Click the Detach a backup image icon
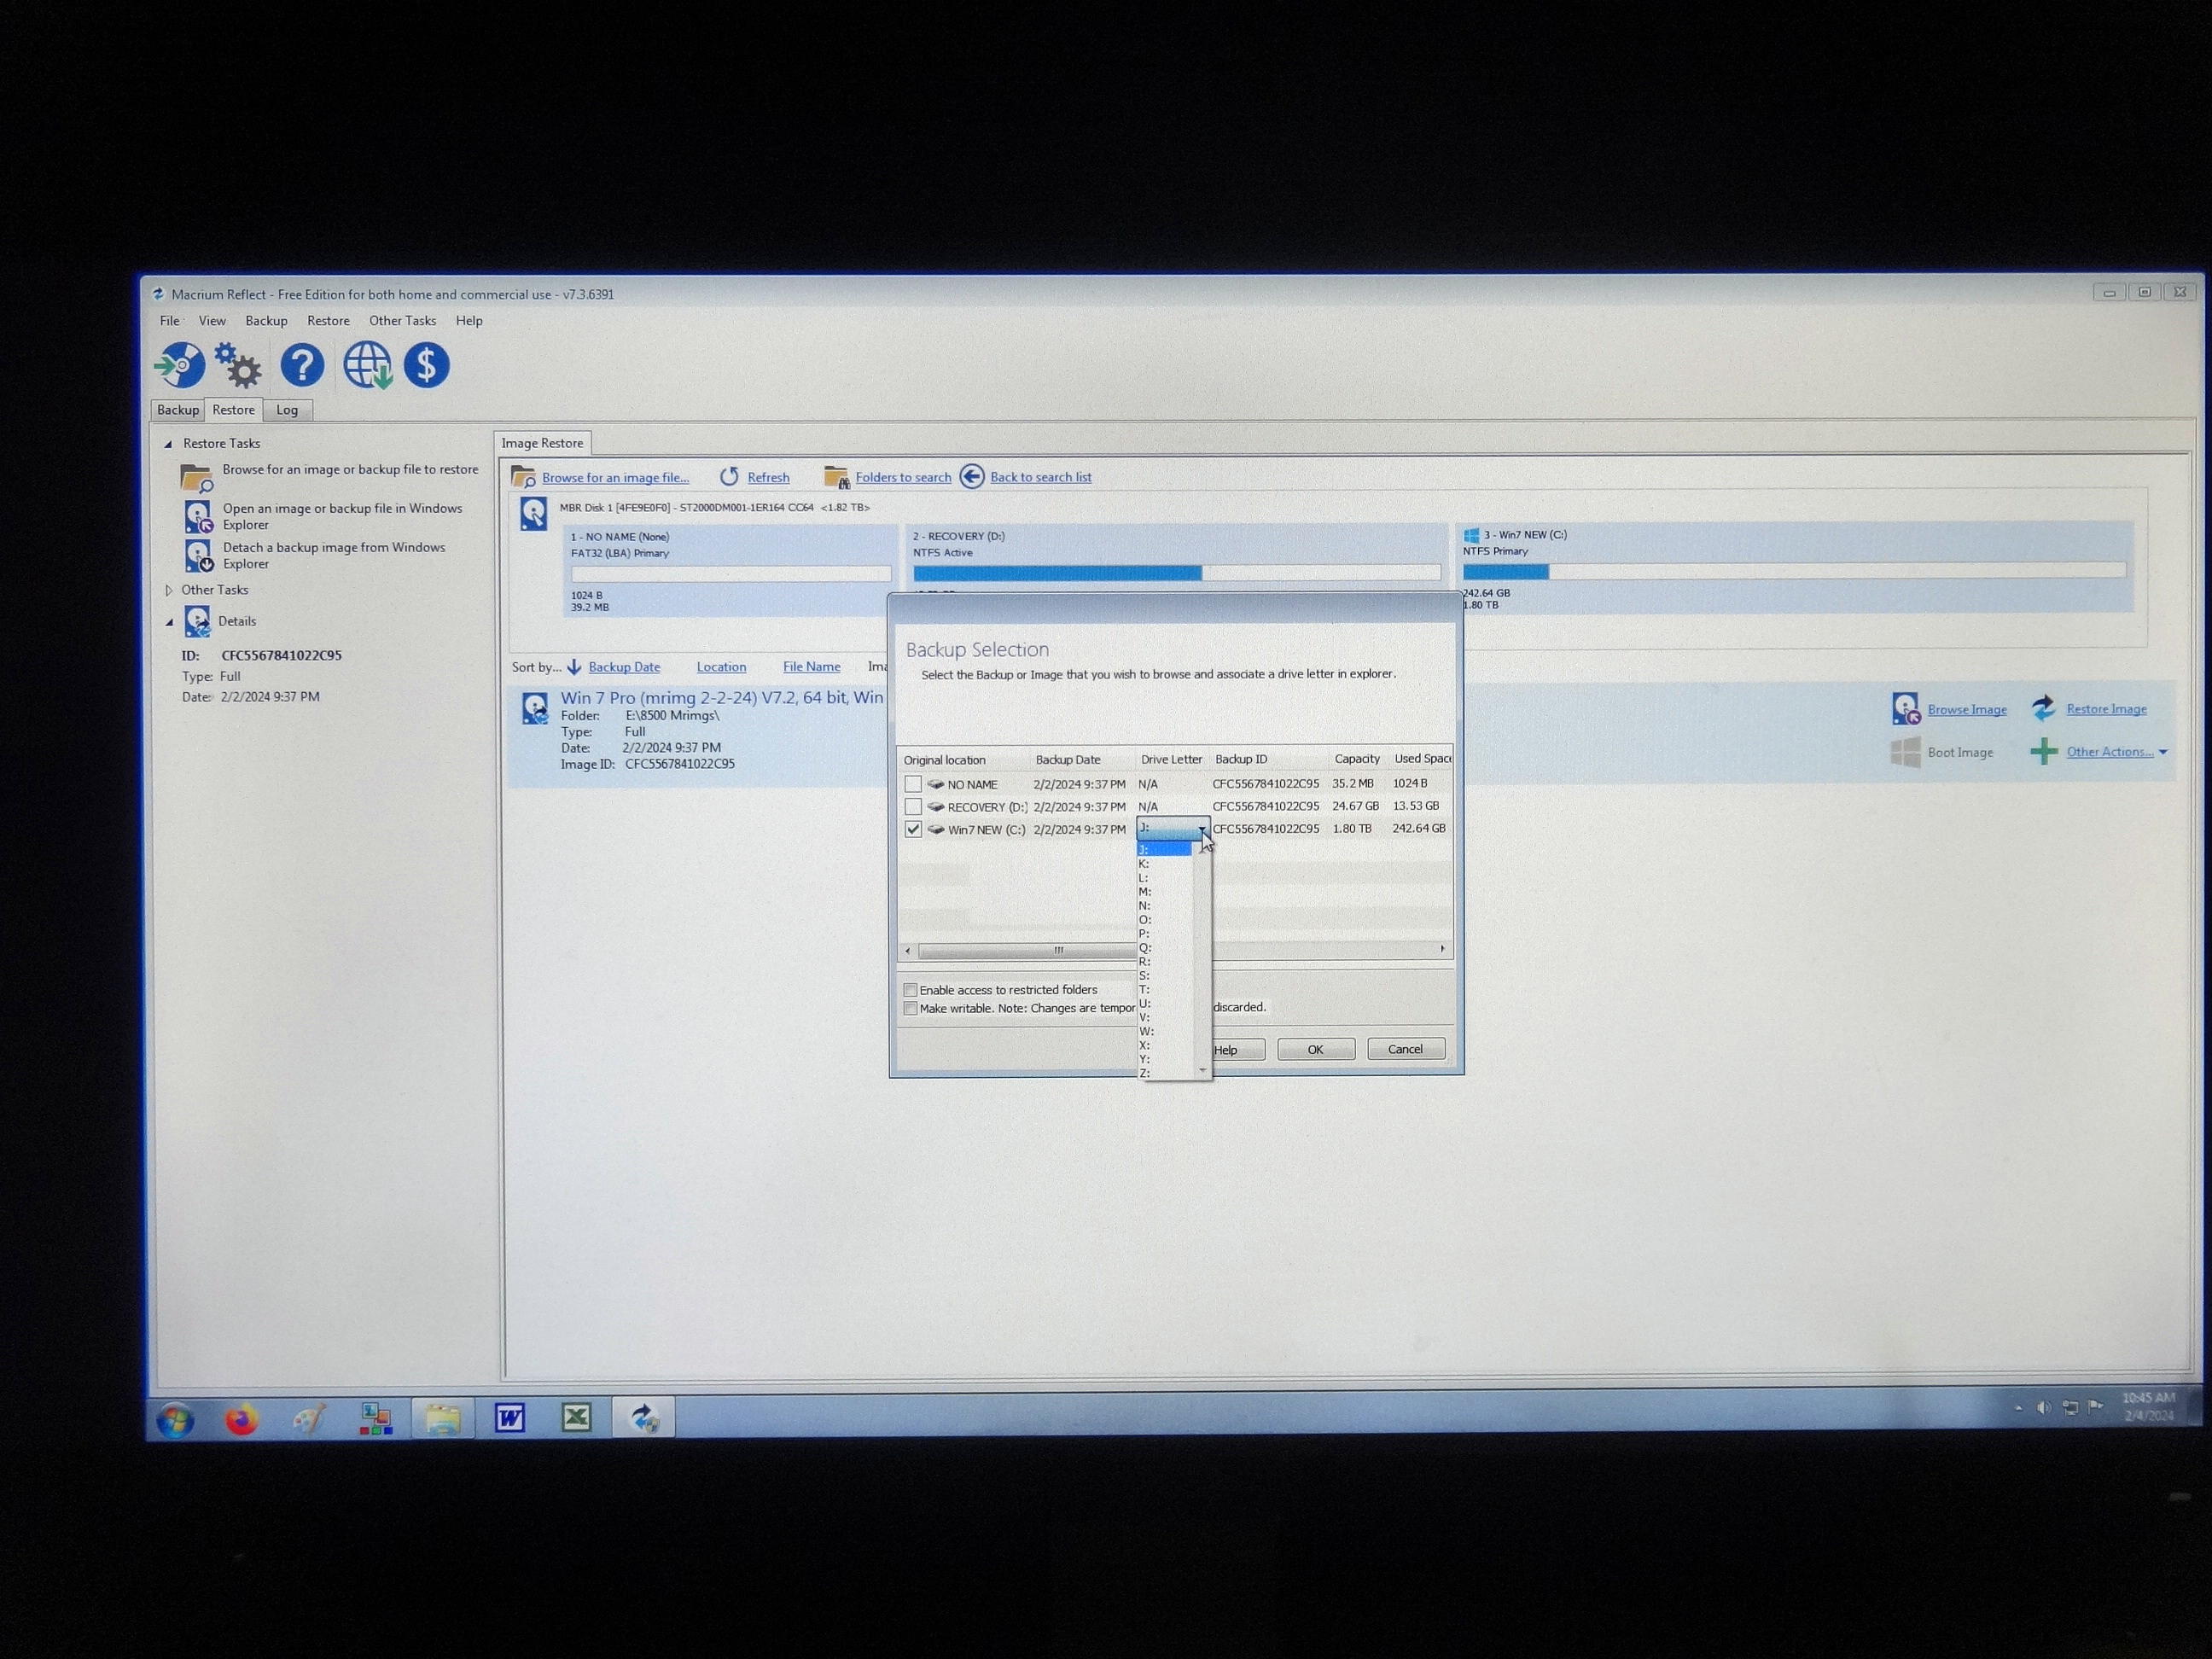The image size is (2212, 1659). point(198,555)
